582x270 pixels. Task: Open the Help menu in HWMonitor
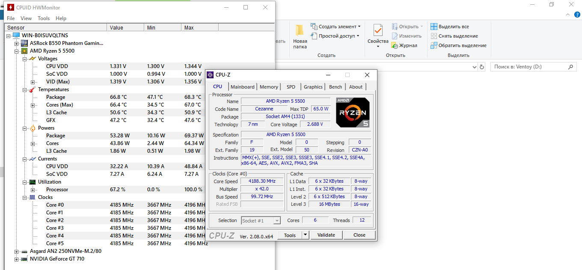pos(61,18)
